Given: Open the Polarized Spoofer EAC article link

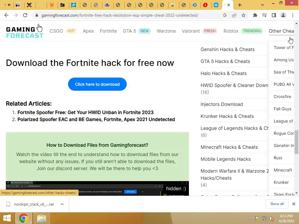Looking at the screenshot, I should pyautogui.click(x=96, y=119).
